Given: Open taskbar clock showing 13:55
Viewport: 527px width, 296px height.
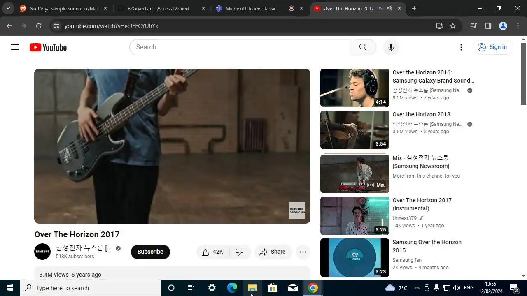Looking at the screenshot, I should click(491, 288).
